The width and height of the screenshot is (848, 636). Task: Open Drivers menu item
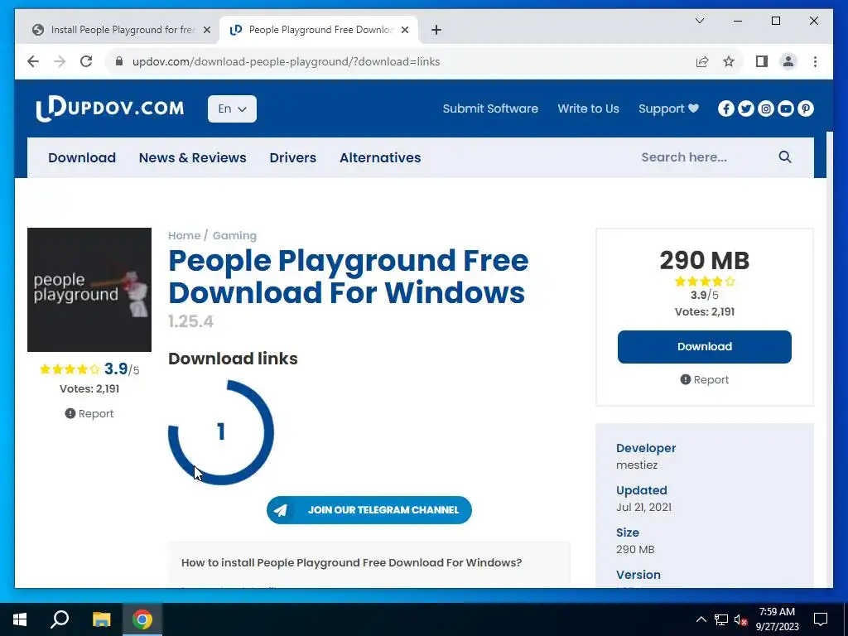click(292, 157)
